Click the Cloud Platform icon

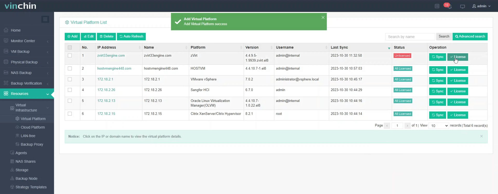17,127
